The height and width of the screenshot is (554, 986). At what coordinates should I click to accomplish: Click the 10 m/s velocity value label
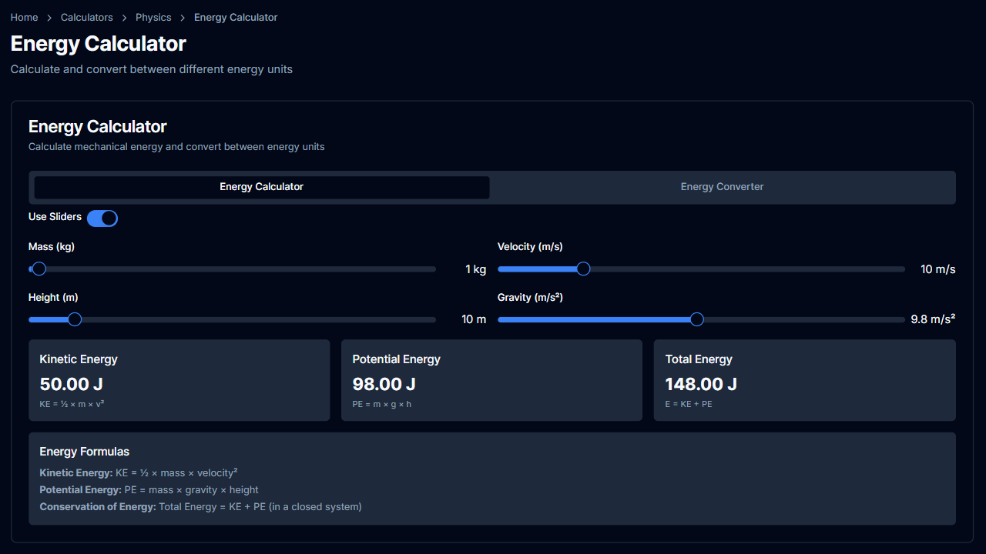click(937, 269)
